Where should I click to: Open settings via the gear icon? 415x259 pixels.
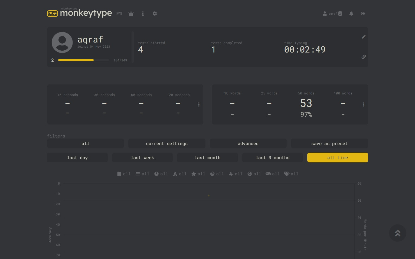pos(155,14)
